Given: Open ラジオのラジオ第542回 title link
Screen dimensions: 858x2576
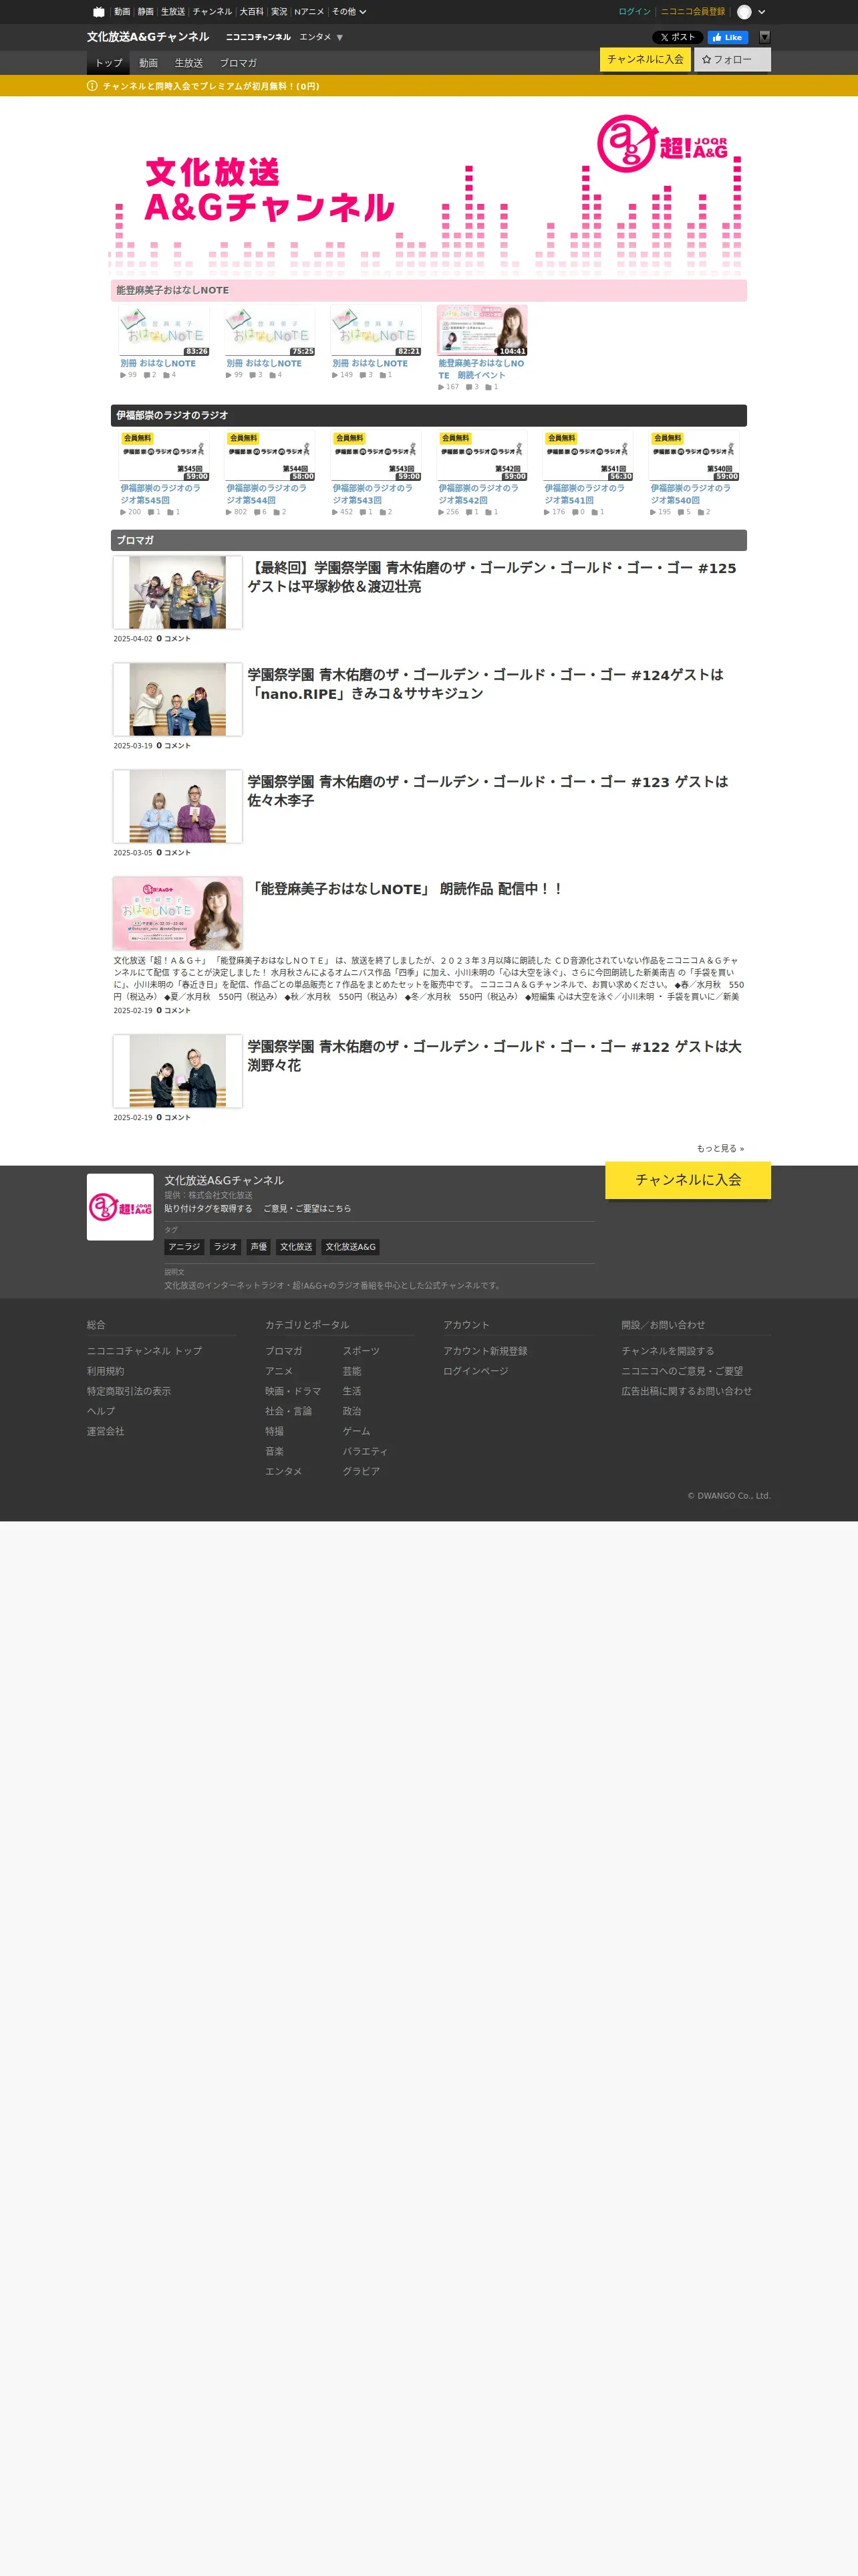Looking at the screenshot, I should click(x=478, y=494).
